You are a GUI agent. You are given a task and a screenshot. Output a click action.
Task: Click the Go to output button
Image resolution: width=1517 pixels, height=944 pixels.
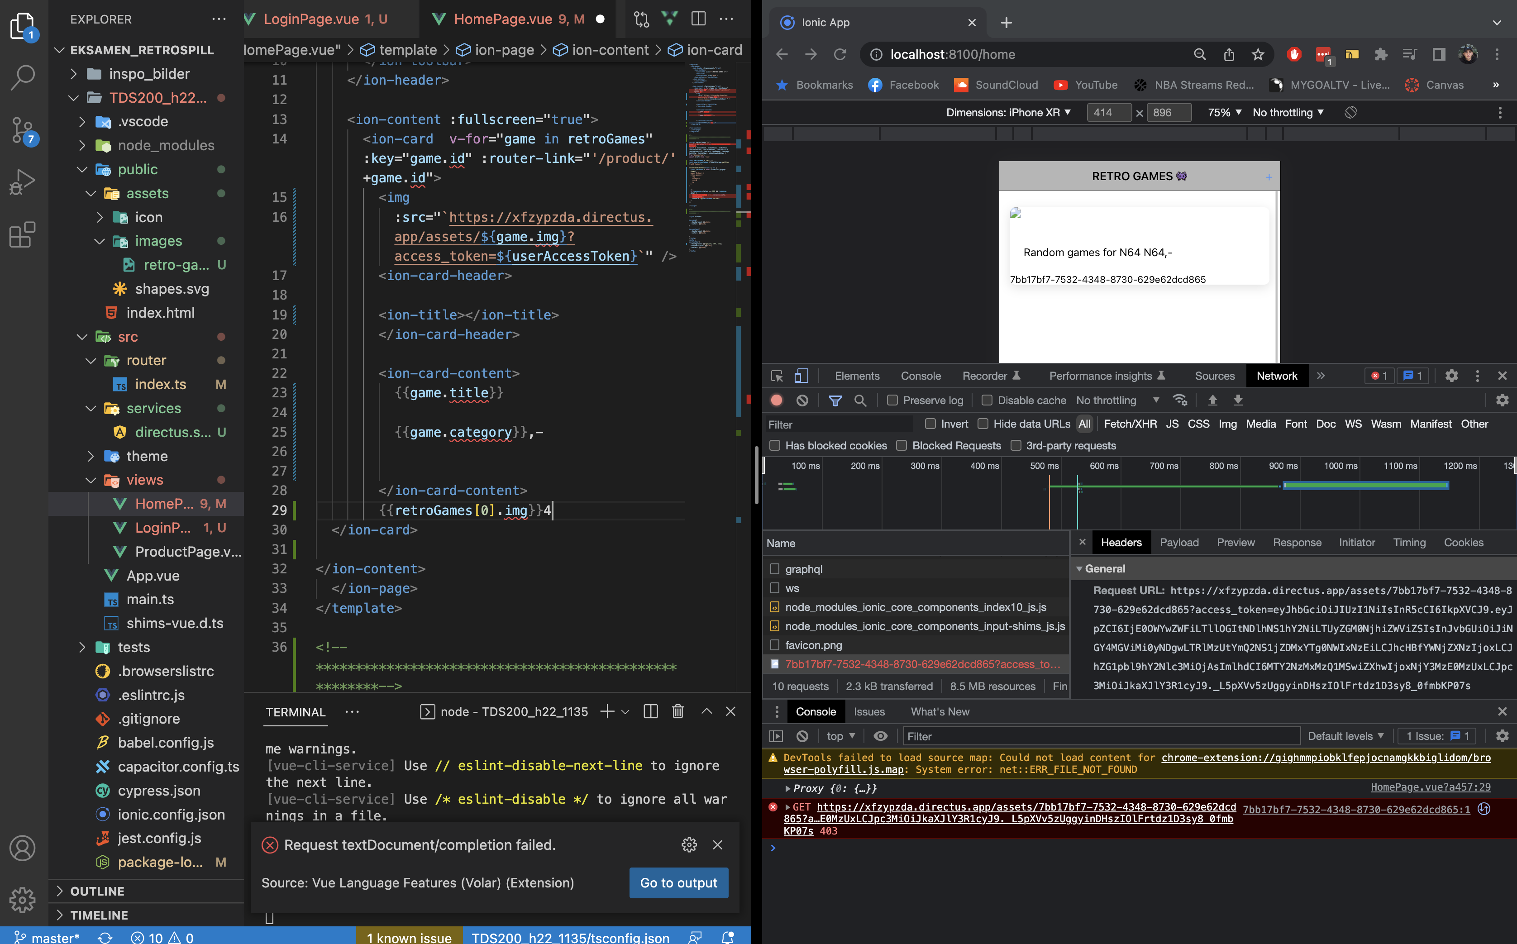678,883
